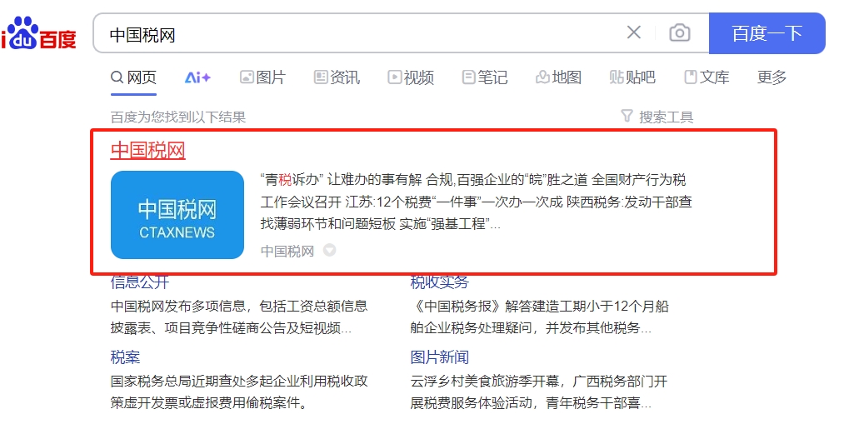
Task: Open the 税案 sub-link
Action: coord(126,357)
